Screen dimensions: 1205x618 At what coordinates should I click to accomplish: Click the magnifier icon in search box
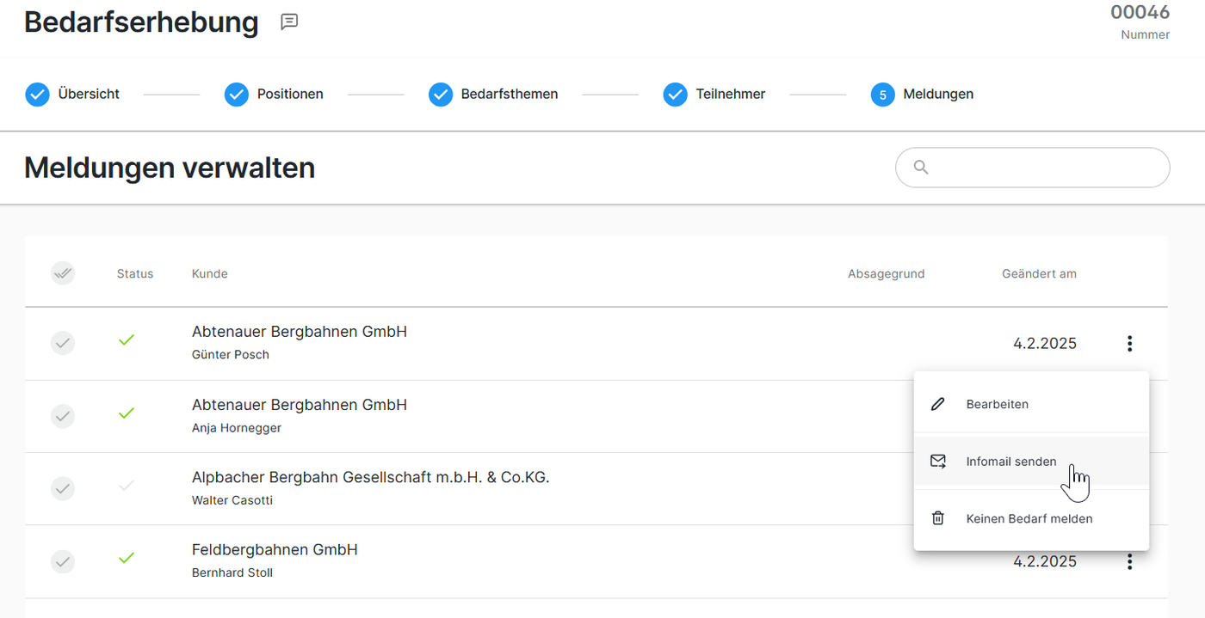[x=921, y=168]
